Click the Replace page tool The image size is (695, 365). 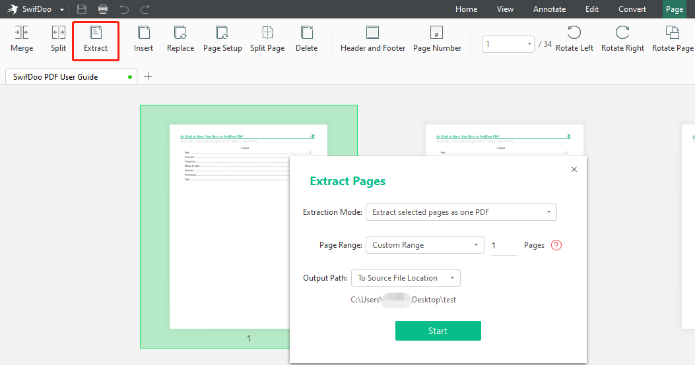[x=180, y=40]
